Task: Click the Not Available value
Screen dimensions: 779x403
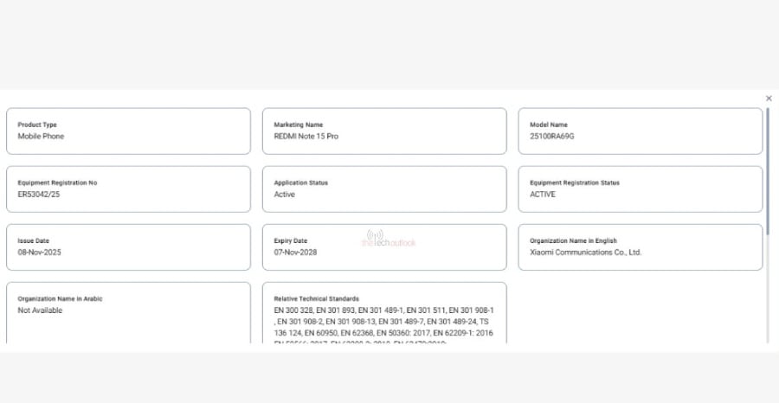Action: [40, 310]
